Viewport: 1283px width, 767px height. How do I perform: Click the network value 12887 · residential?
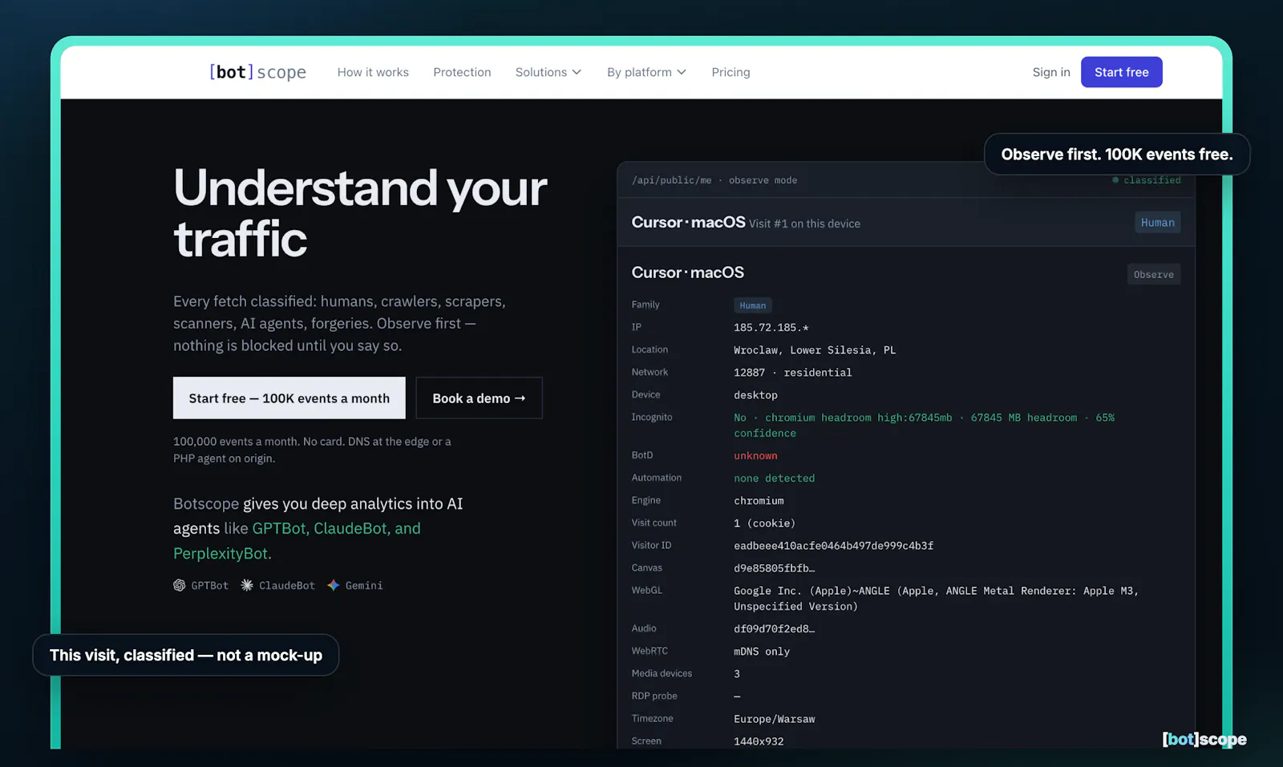tap(792, 373)
